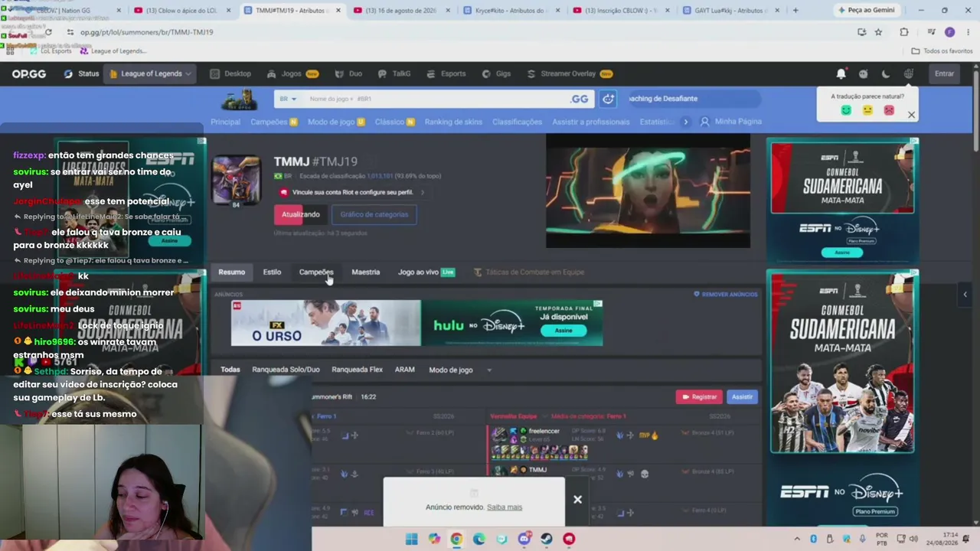Screen dimensions: 980x551
Task: Open the Jogo ao vivo tab
Action: (426, 272)
